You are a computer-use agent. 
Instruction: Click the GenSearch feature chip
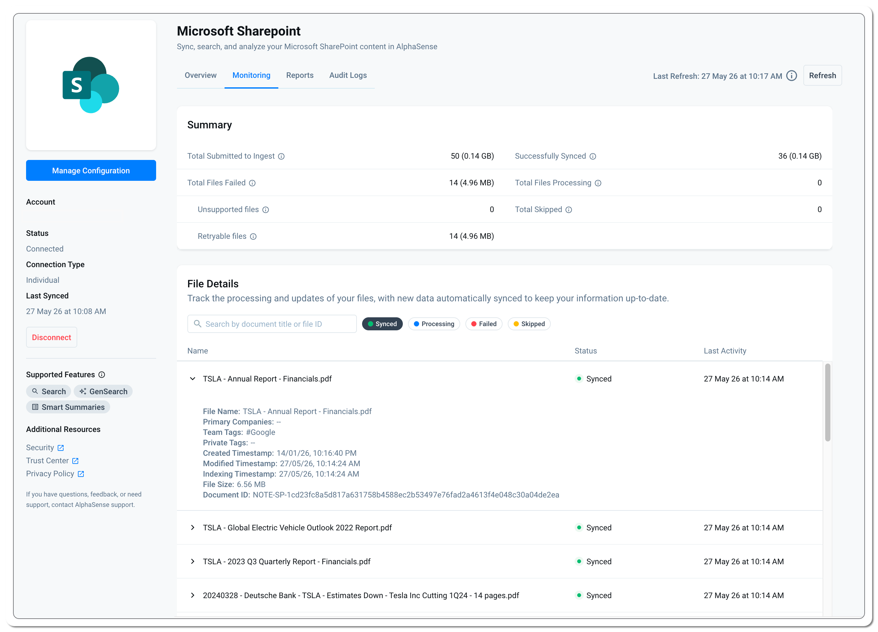tap(103, 391)
